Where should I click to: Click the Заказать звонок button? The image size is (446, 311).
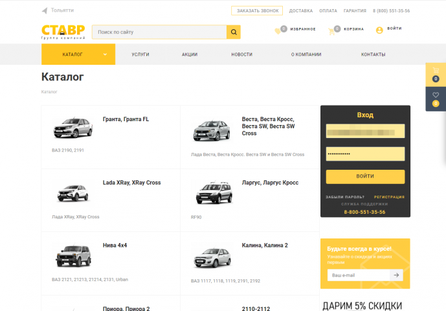coord(257,10)
